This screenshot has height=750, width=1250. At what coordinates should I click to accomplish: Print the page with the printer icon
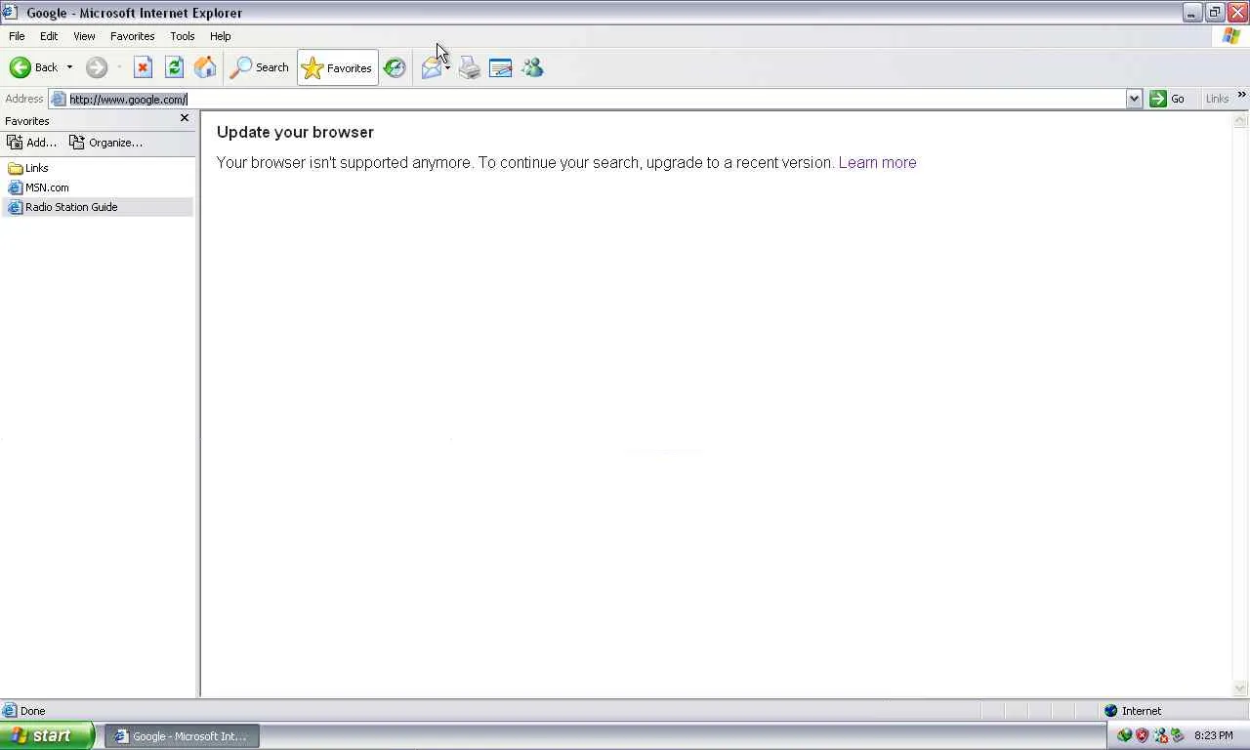470,67
